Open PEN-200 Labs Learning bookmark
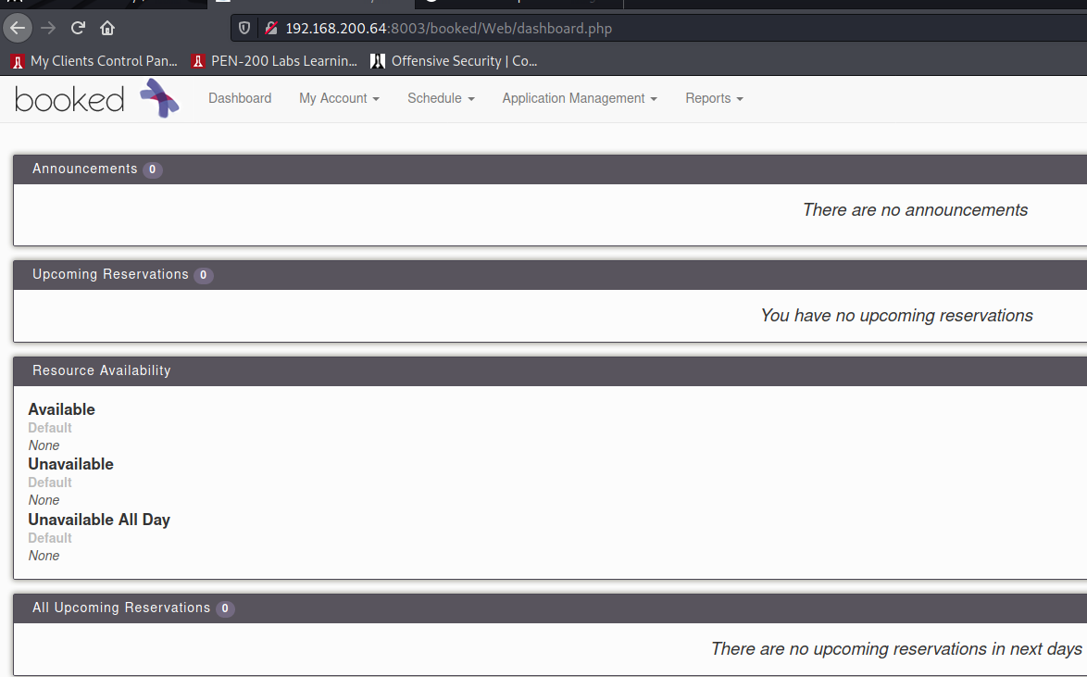The image size is (1087, 677). coord(274,61)
